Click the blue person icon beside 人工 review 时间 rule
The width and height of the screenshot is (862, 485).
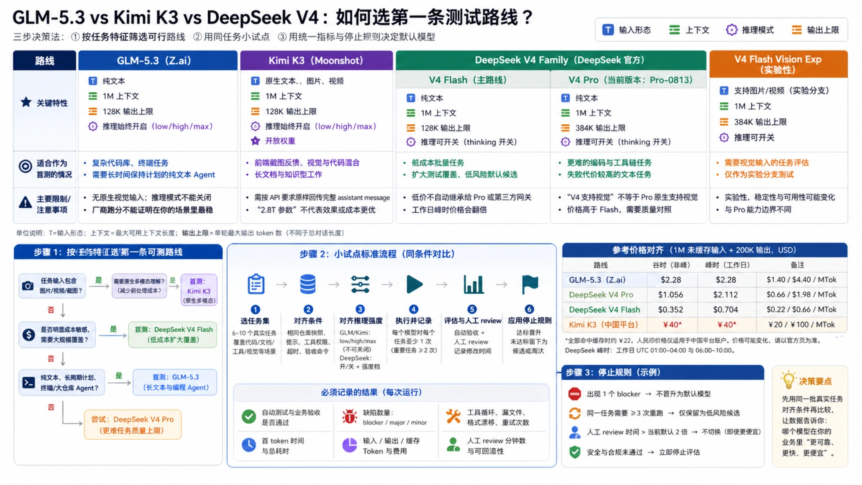tap(575, 432)
